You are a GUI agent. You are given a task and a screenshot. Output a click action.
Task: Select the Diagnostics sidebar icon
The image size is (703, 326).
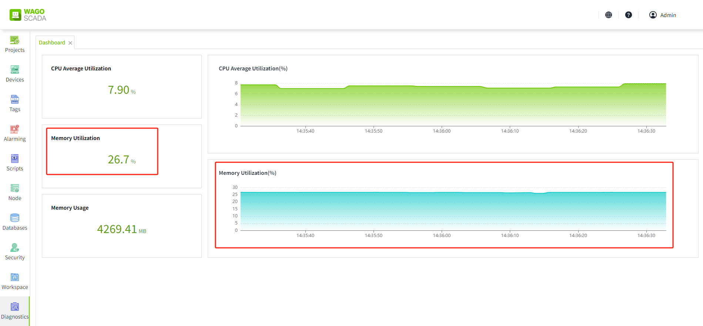click(x=15, y=307)
